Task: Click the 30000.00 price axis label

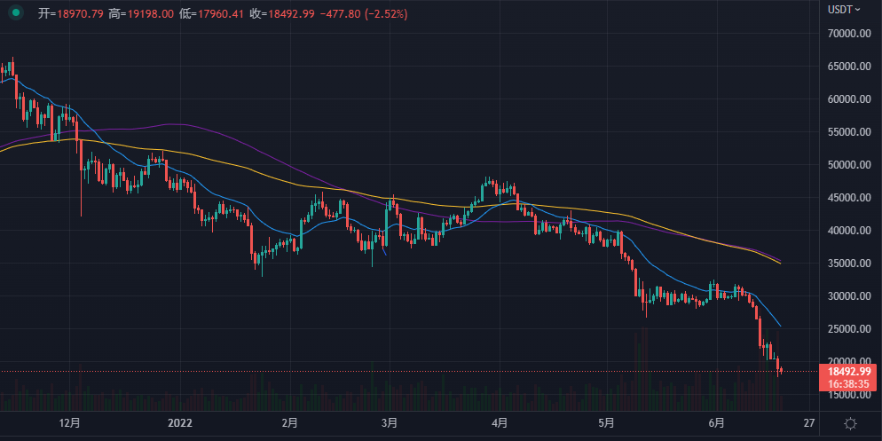Action: pyautogui.click(x=849, y=295)
